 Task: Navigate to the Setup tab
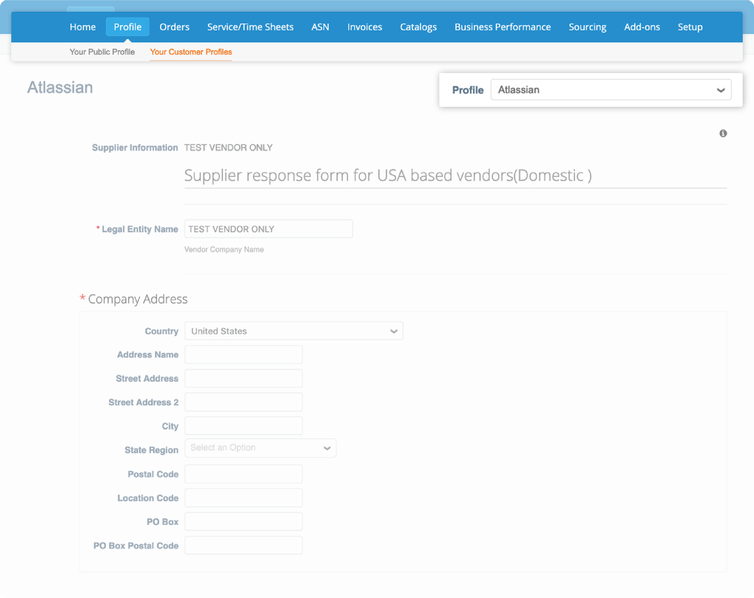tap(690, 27)
